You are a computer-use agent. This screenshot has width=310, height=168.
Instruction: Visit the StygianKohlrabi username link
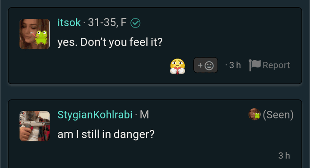coord(95,115)
